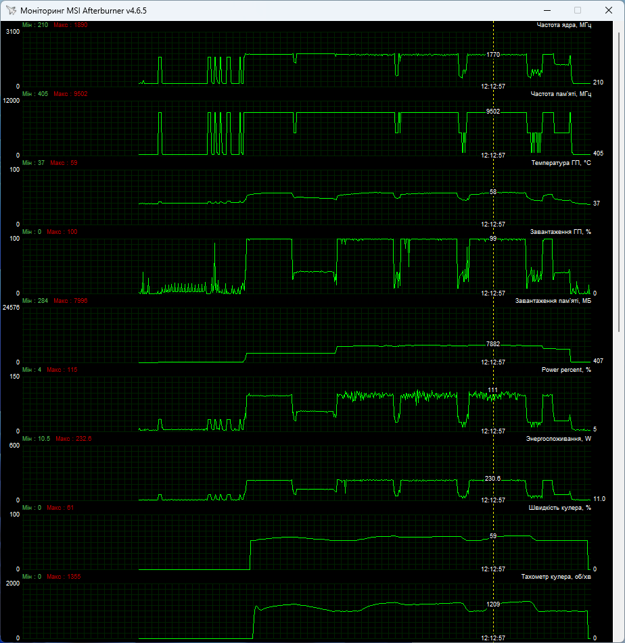This screenshot has width=625, height=643.
Task: Click the 'Частота ядра, МГц' graph title
Action: pos(564,25)
